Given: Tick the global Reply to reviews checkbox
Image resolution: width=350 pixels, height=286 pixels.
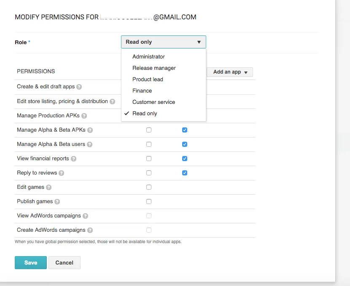Looking at the screenshot, I should point(149,173).
